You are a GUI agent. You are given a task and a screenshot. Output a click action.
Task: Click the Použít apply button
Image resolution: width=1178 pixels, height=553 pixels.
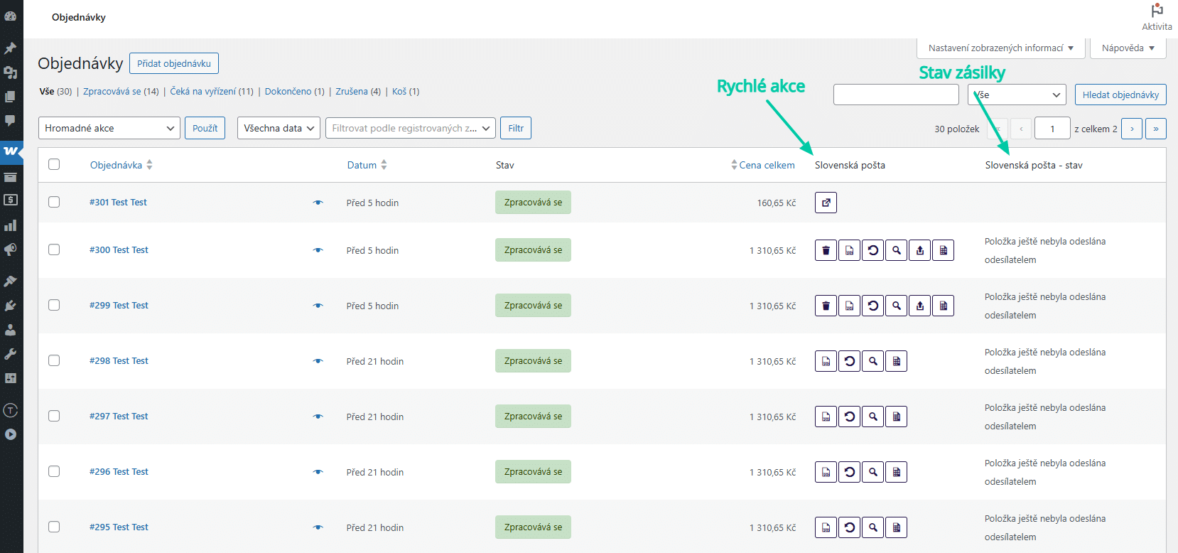(x=205, y=128)
